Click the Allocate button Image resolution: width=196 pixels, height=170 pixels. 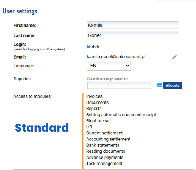[x=173, y=85]
